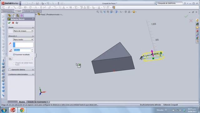Expand the Operación lámina section
The height and width of the screenshot is (113, 200).
(x=33, y=70)
